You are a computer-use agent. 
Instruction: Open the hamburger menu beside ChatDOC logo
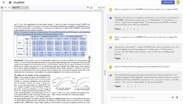3,2
